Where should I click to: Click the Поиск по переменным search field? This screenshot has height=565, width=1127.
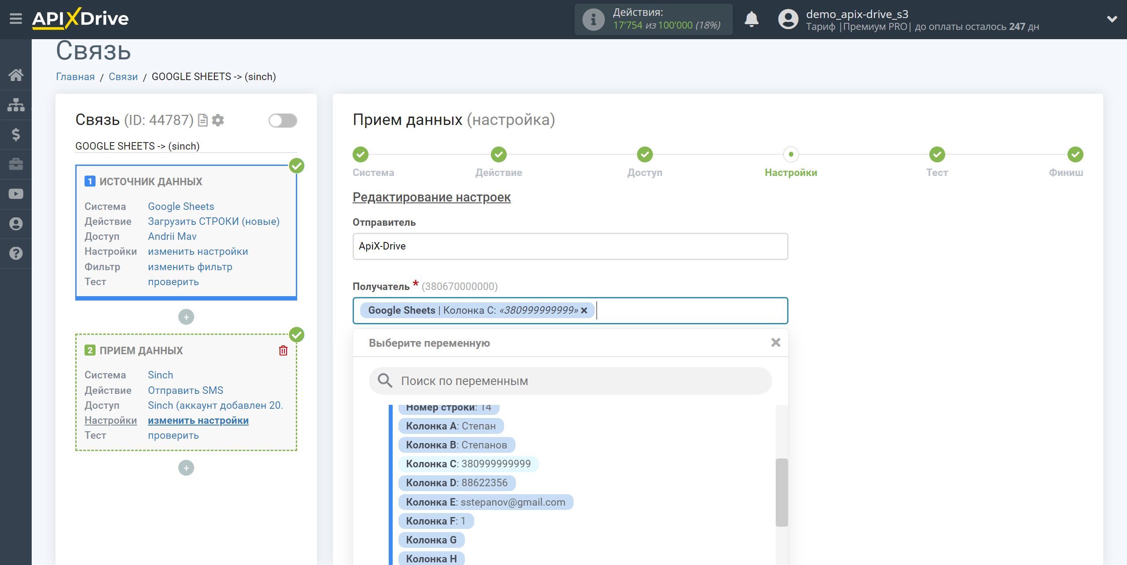click(570, 381)
